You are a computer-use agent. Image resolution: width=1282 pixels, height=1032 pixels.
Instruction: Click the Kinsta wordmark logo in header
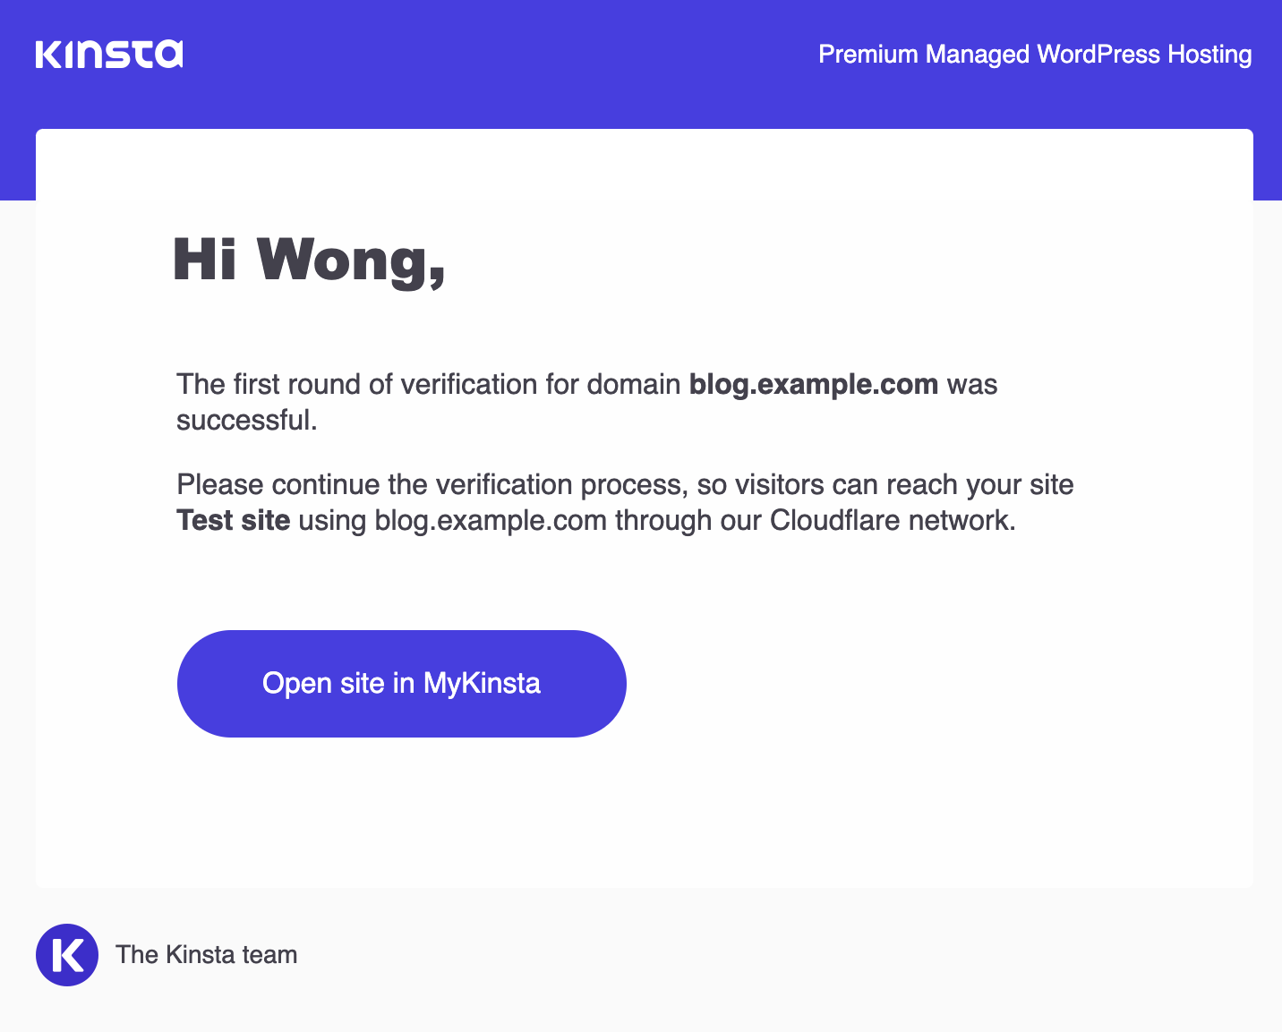[109, 54]
